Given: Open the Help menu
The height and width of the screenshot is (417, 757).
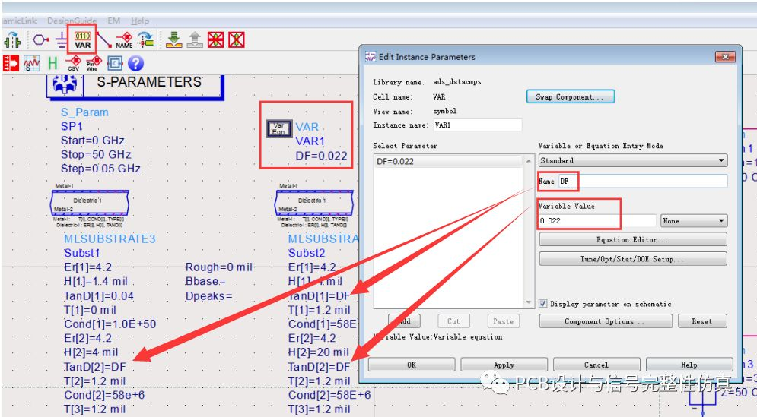Looking at the screenshot, I should point(140,21).
